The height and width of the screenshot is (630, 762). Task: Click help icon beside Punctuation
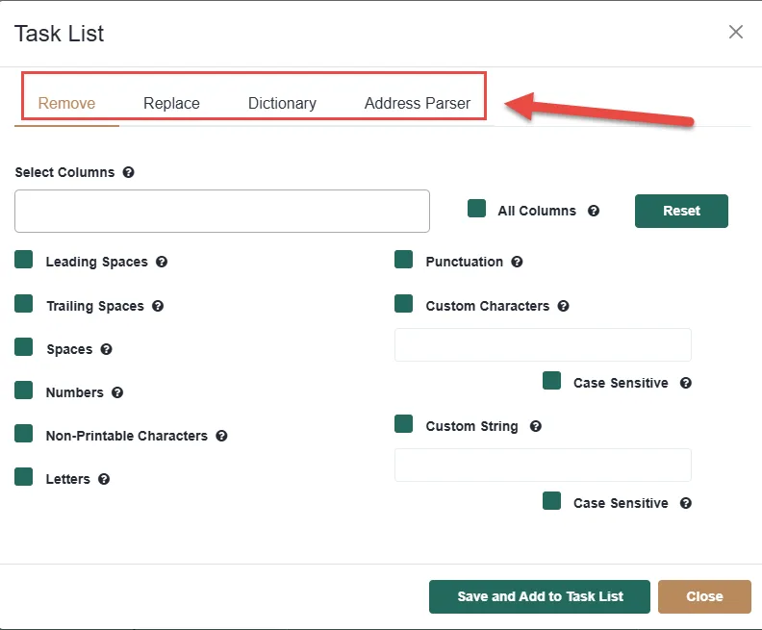point(518,262)
